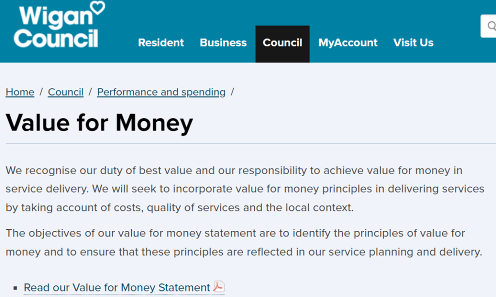Select the highlighted Council navigation tab

pos(282,43)
